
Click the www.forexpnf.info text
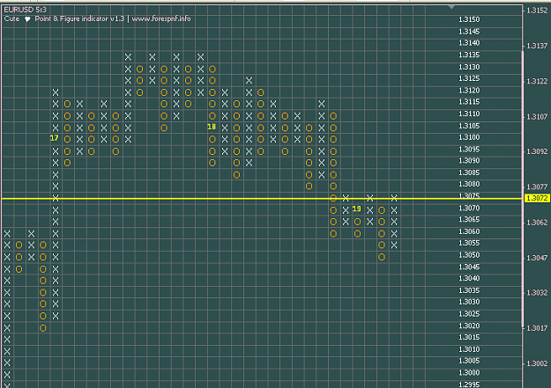tap(161, 18)
